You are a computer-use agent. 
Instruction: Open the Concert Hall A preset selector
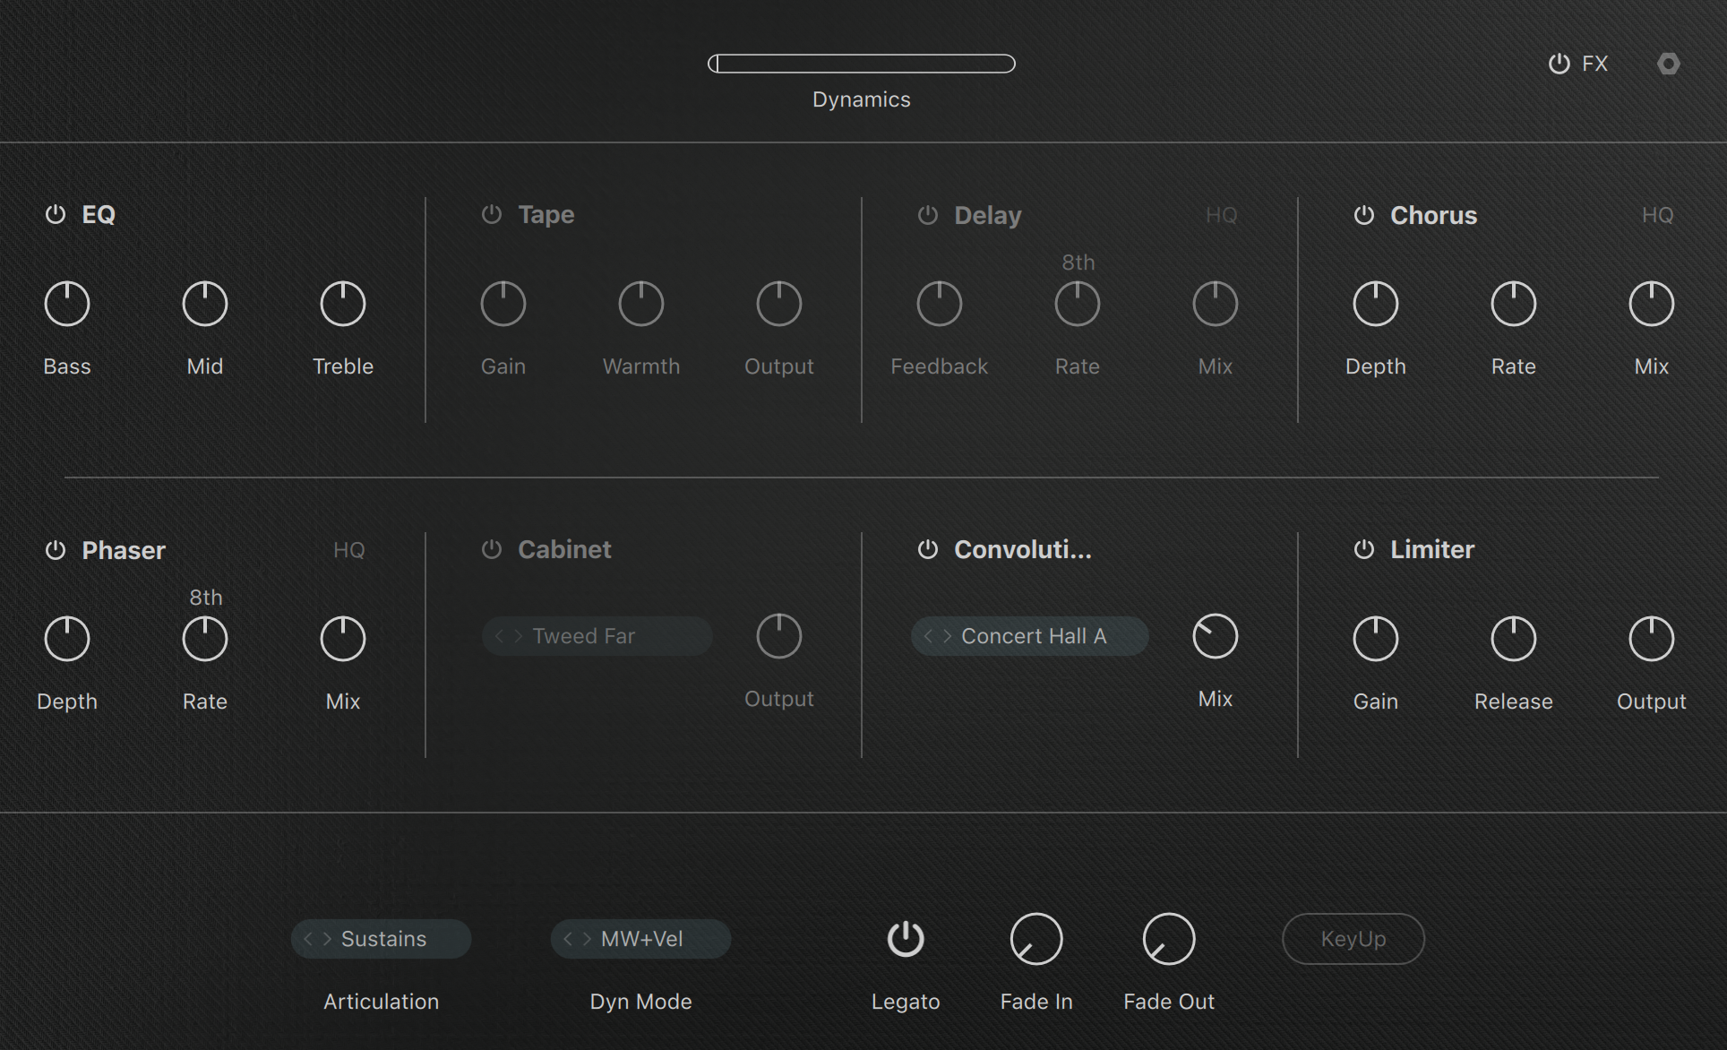pos(1034,636)
